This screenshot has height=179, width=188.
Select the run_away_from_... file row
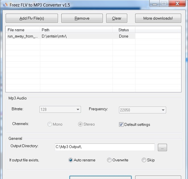71,36
